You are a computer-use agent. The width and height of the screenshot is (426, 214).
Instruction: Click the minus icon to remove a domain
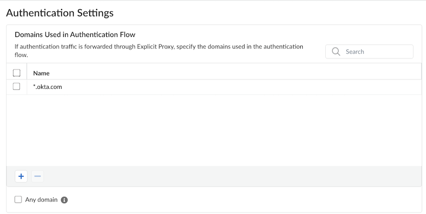click(38, 176)
